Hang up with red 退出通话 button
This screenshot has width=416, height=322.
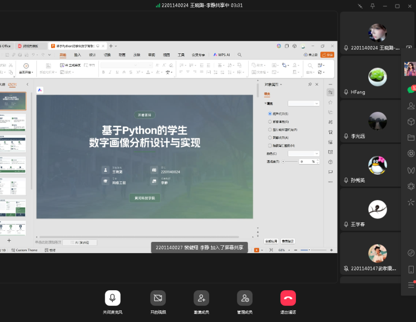click(x=288, y=299)
